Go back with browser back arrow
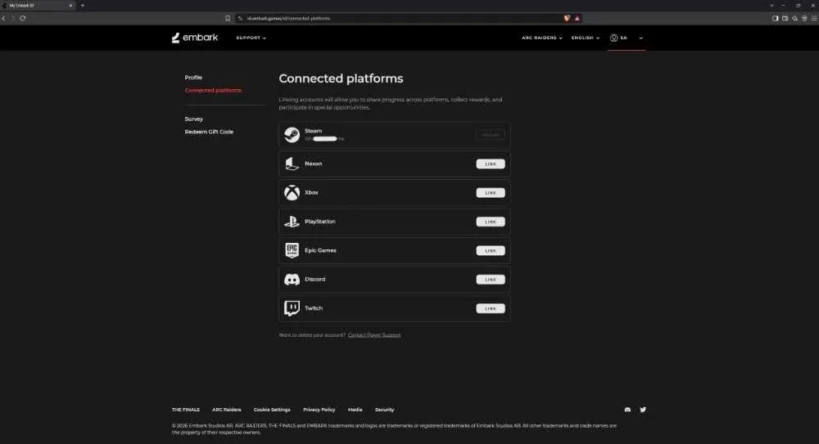 [3, 18]
